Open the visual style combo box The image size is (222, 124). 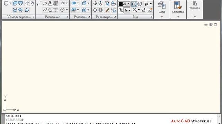[124, 4]
